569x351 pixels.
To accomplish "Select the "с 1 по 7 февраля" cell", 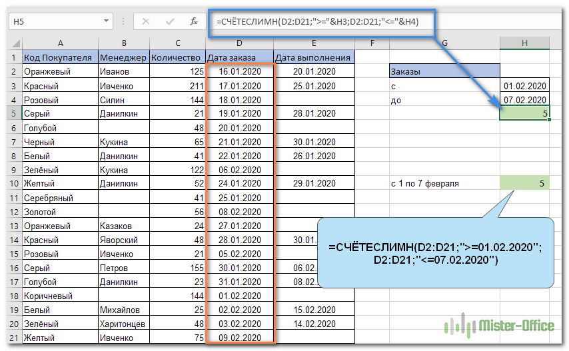I will (x=444, y=183).
